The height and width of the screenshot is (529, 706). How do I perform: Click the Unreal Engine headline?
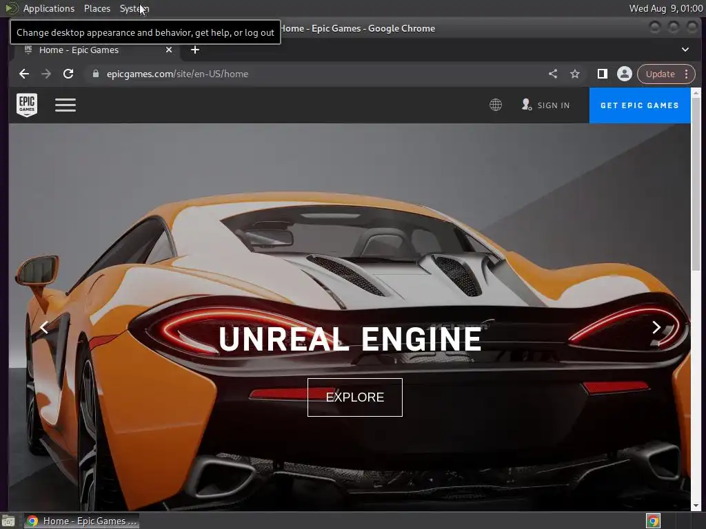(x=350, y=339)
